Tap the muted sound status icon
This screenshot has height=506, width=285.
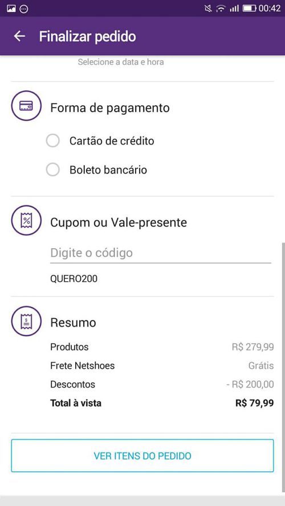tap(209, 9)
